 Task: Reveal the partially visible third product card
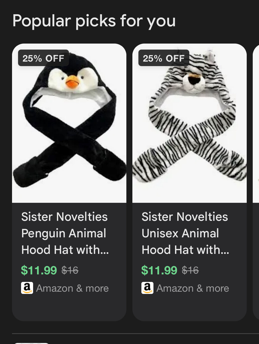(256, 175)
